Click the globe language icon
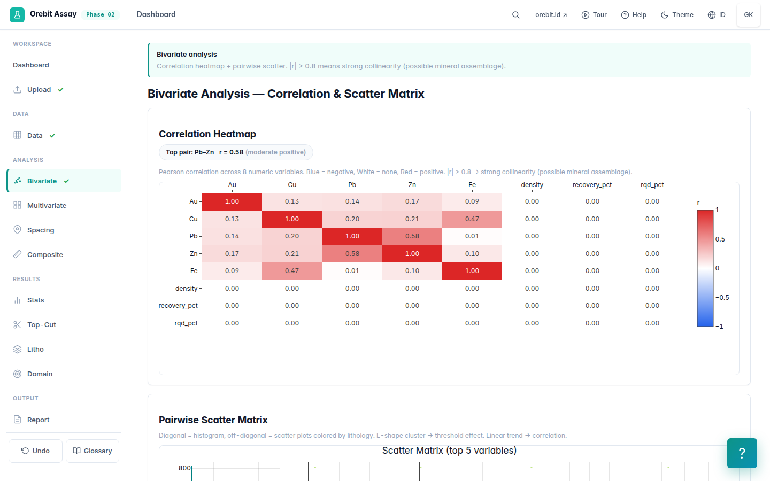Screen dimensions: 770x481 tap(712, 15)
